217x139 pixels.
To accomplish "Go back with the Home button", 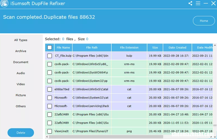I will [x=204, y=21].
